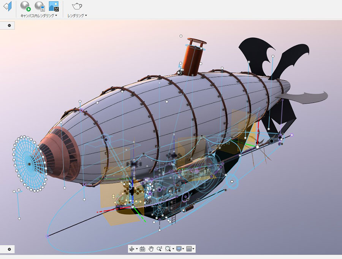Click the airship's copper smokestack in the viewport
The width and height of the screenshot is (342, 259).
(193, 59)
